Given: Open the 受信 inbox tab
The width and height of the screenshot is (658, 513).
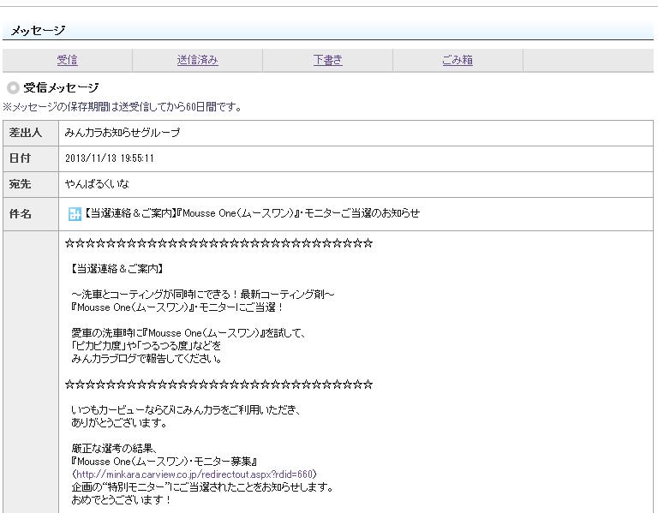Looking at the screenshot, I should (x=67, y=61).
